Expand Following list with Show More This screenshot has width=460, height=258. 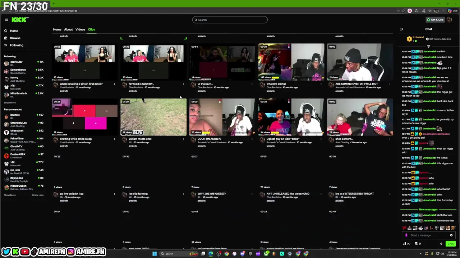(10, 102)
